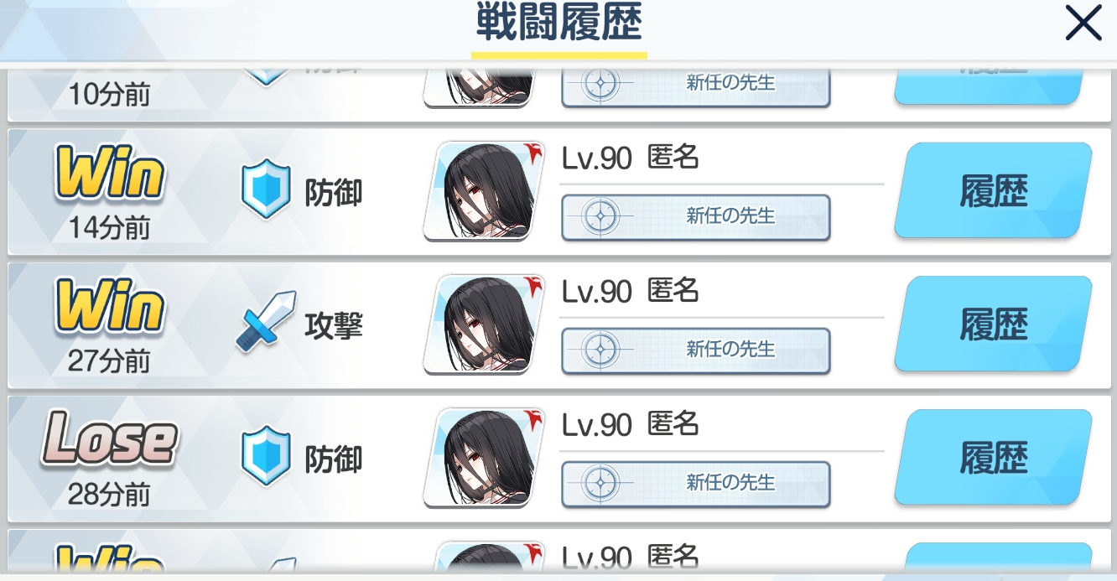Tap the Lv.90 匿名 name in 28分前 row
The image size is (1117, 581).
[630, 425]
